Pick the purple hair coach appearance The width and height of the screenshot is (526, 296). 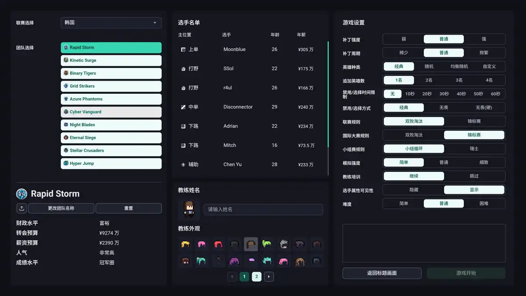tap(235, 261)
